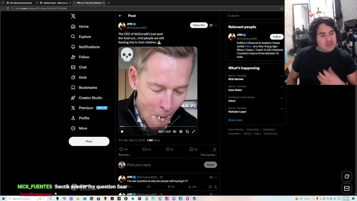Open Fletcher Loyer trend
The width and height of the screenshot is (357, 201).
237,112
